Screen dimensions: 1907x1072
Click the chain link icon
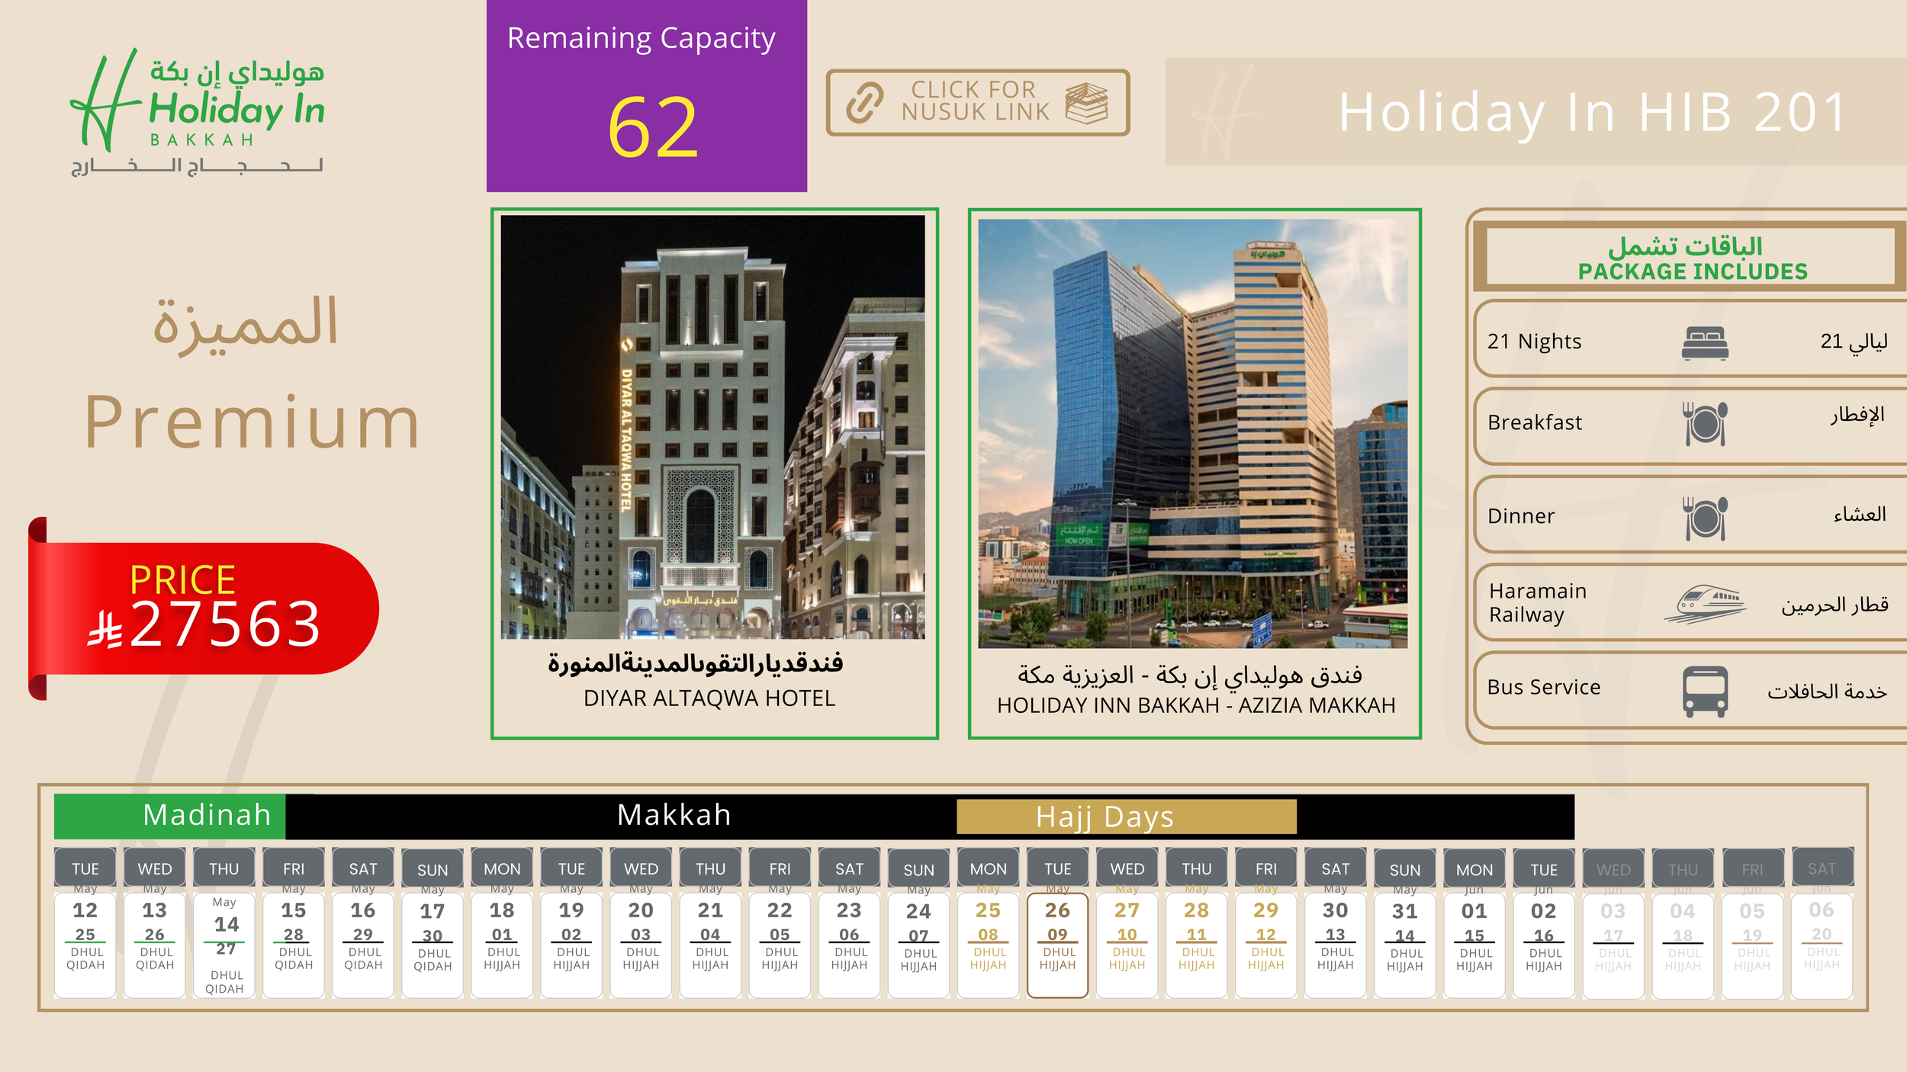coord(864,103)
